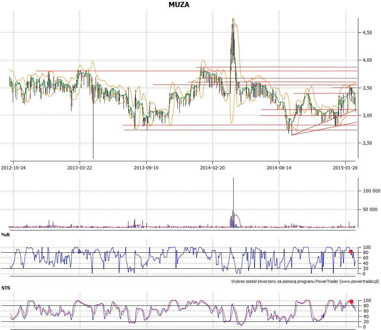Viewport: 381px width, 330px height.
Task: Click the %R axis value 20
Action: pos(365,269)
